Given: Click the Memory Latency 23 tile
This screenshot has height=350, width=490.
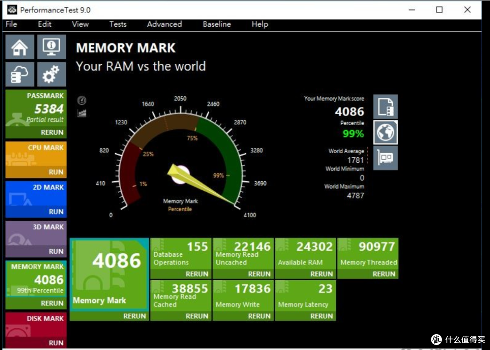Looking at the screenshot, I should point(306,296).
